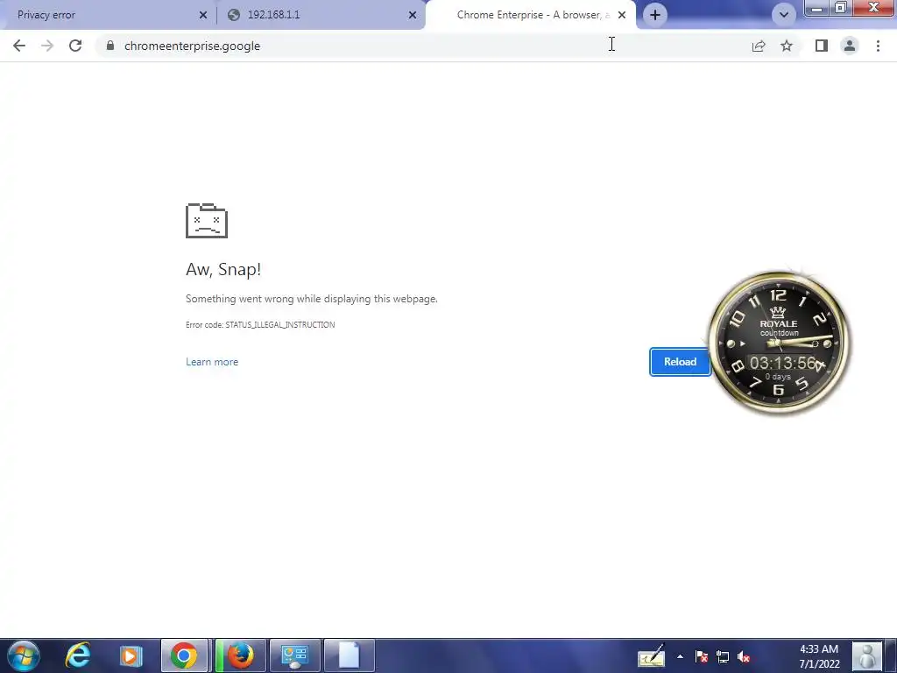This screenshot has height=673, width=897.
Task: Close the 192.168.1.1 tab
Action: 413,15
